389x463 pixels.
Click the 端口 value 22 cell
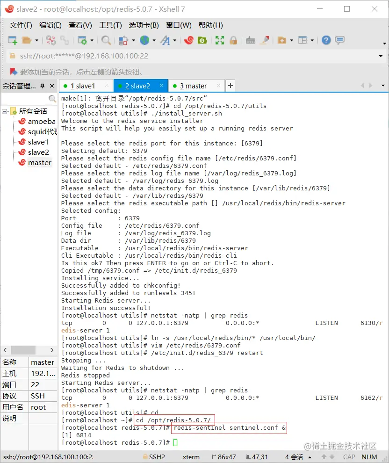click(43, 385)
